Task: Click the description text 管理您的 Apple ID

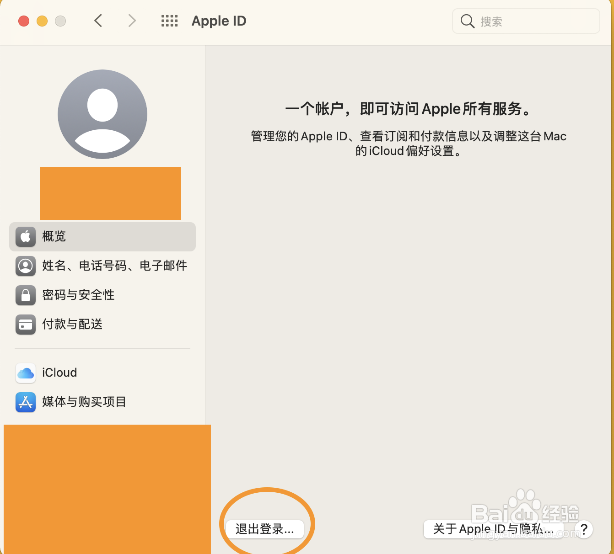Action: coord(409,144)
